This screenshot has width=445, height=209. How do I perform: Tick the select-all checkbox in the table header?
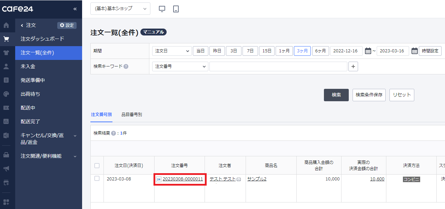97,166
